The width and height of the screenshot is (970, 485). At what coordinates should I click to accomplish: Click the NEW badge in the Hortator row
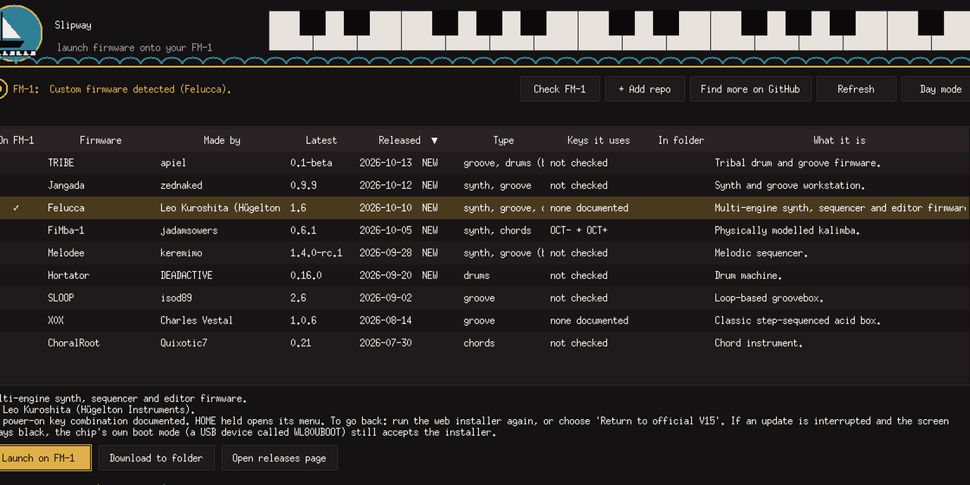[430, 275]
